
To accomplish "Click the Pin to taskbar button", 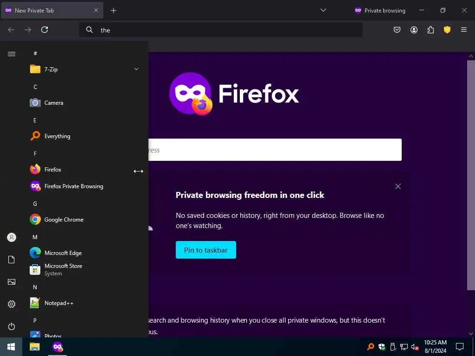I will click(x=205, y=250).
